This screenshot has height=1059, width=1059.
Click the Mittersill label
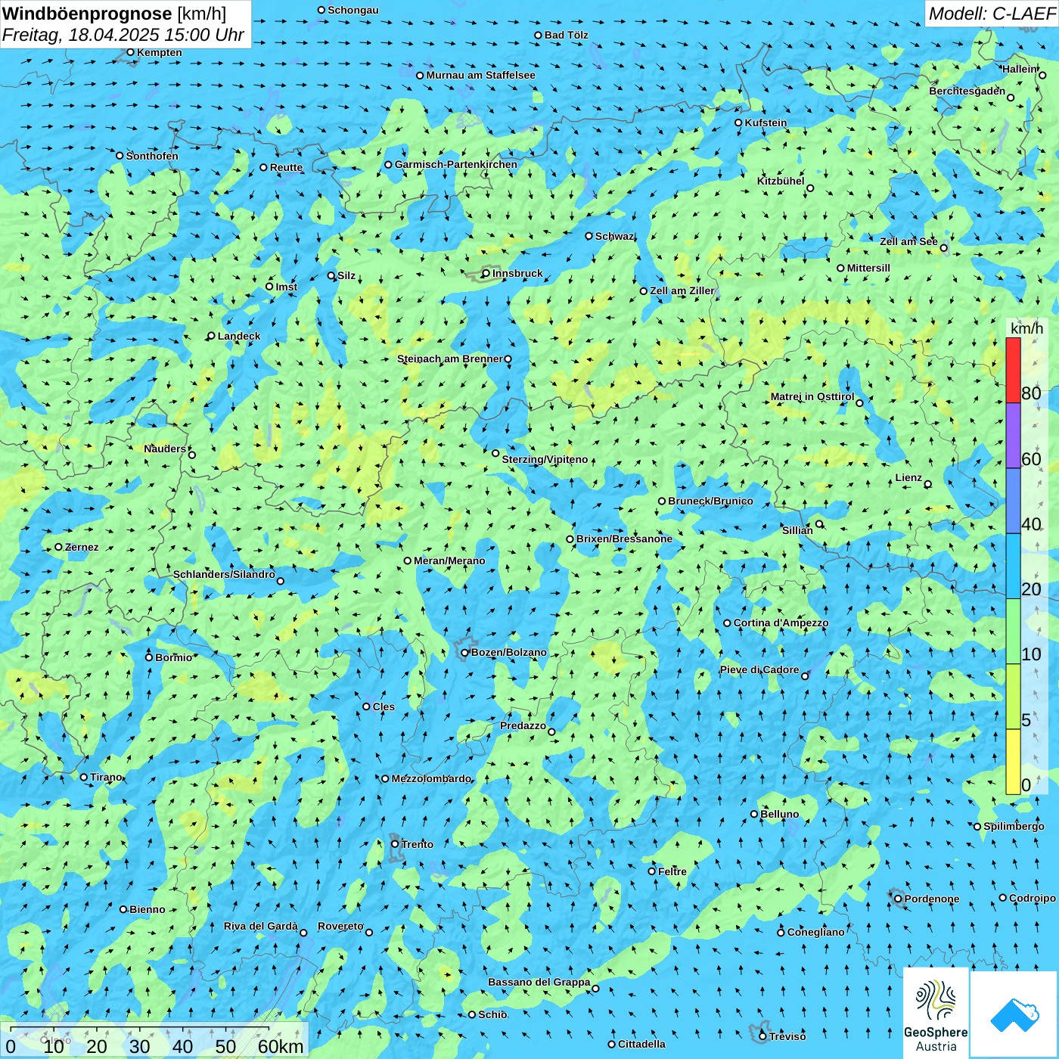[868, 269]
